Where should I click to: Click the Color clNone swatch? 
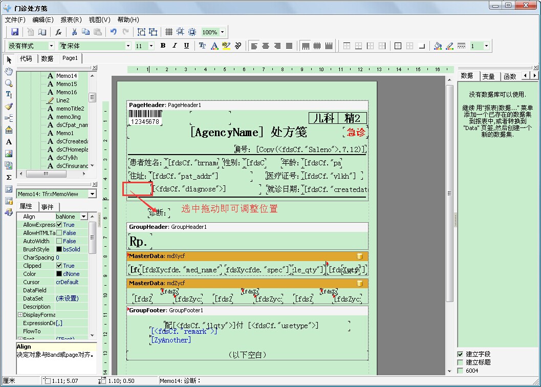pyautogui.click(x=59, y=274)
